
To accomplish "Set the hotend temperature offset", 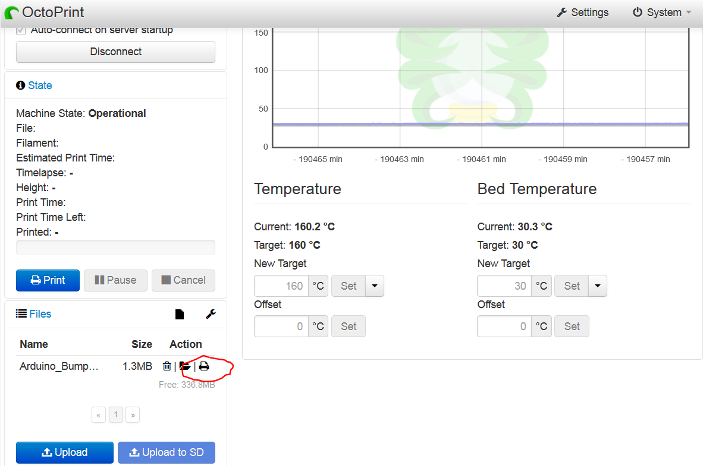I will coord(349,326).
